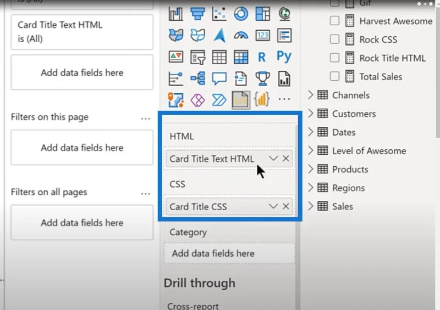Select the Decomposition tree visual
Viewport: 440px width, 310px height.
click(197, 78)
